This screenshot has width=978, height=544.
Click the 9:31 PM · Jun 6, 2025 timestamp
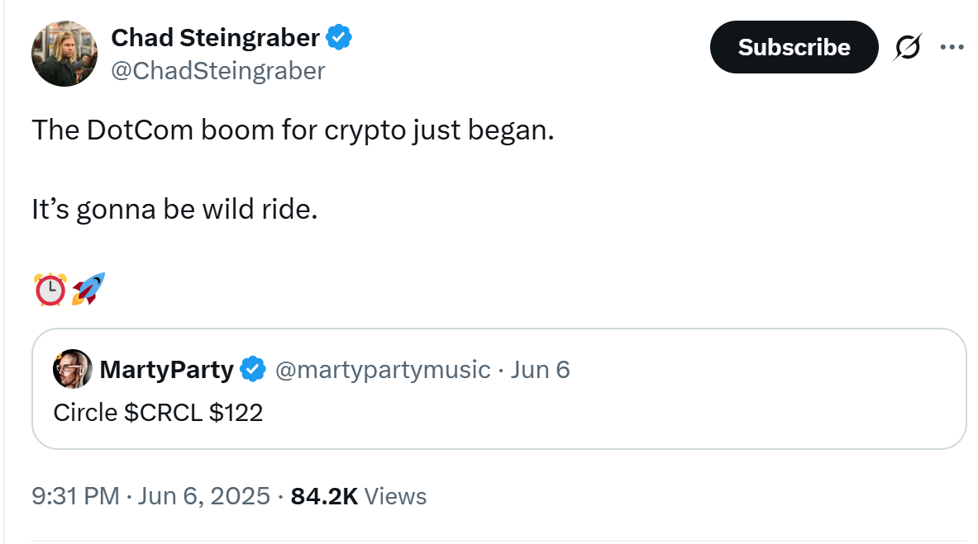(150, 496)
